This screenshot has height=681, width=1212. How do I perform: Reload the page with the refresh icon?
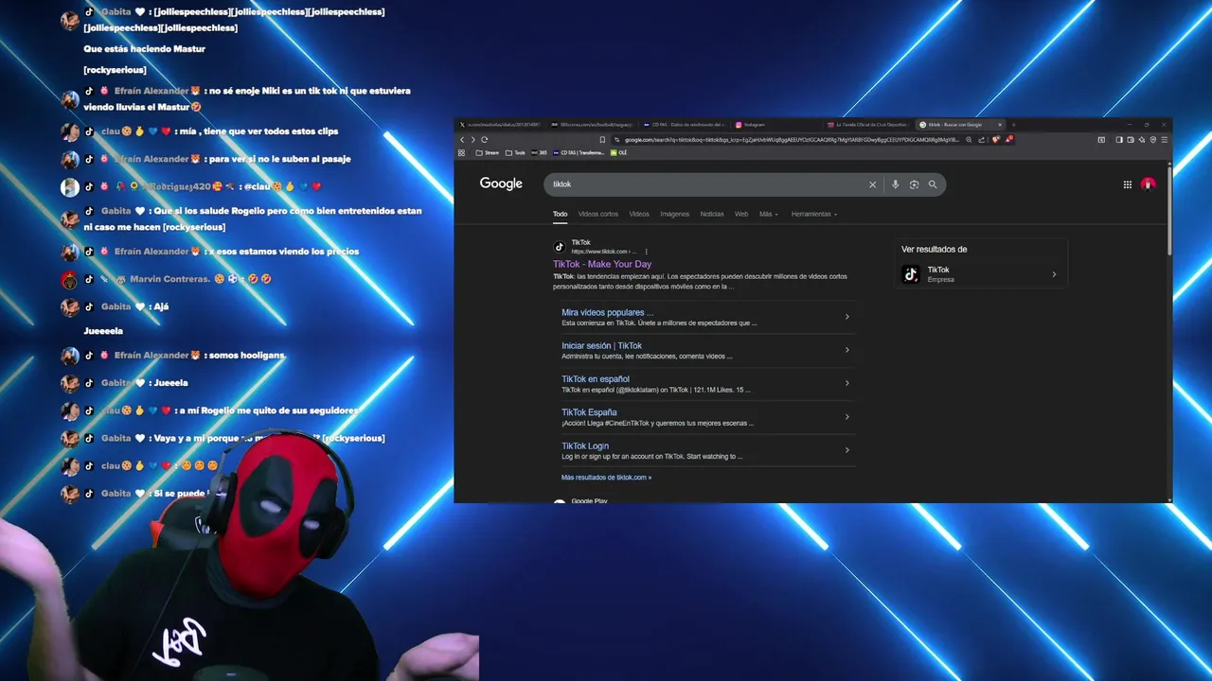(485, 139)
